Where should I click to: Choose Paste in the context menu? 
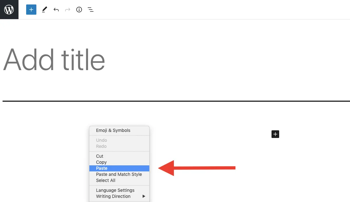point(119,168)
